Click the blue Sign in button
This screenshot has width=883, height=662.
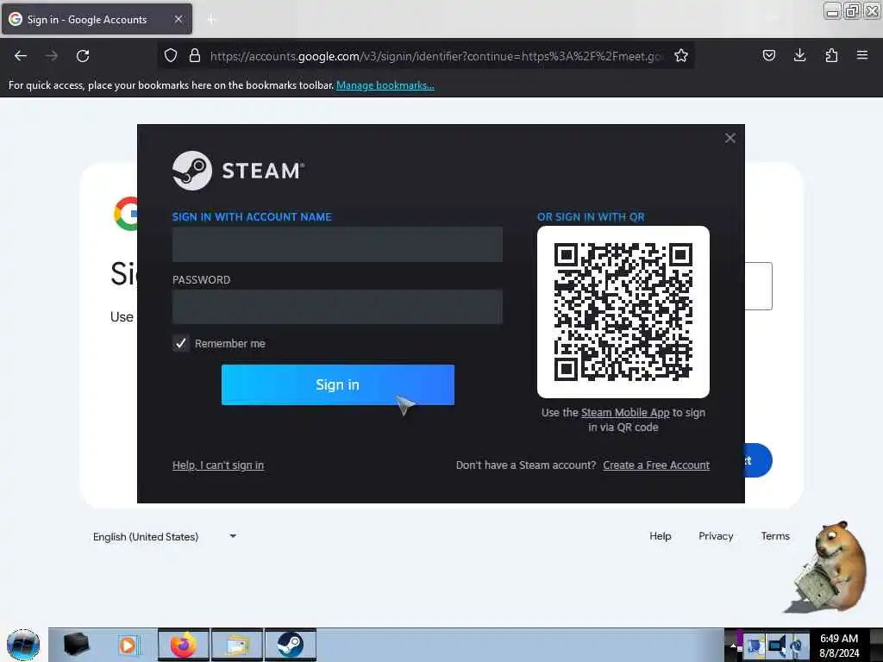[338, 384]
